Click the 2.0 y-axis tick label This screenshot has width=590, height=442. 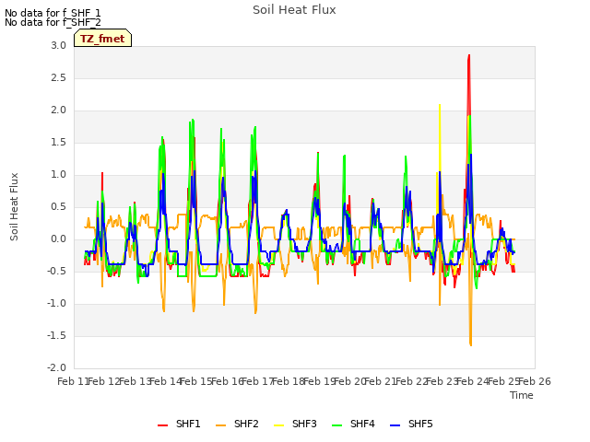[58, 110]
